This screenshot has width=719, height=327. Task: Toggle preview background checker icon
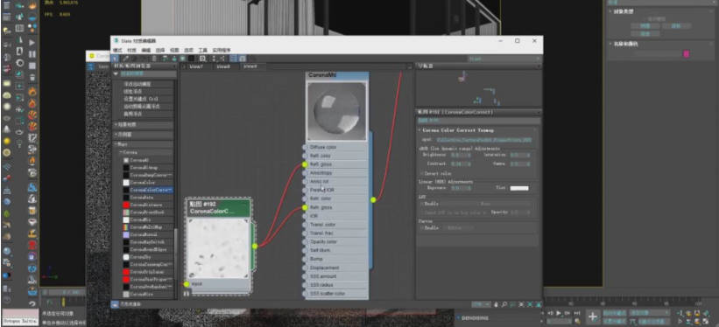[x=191, y=59]
